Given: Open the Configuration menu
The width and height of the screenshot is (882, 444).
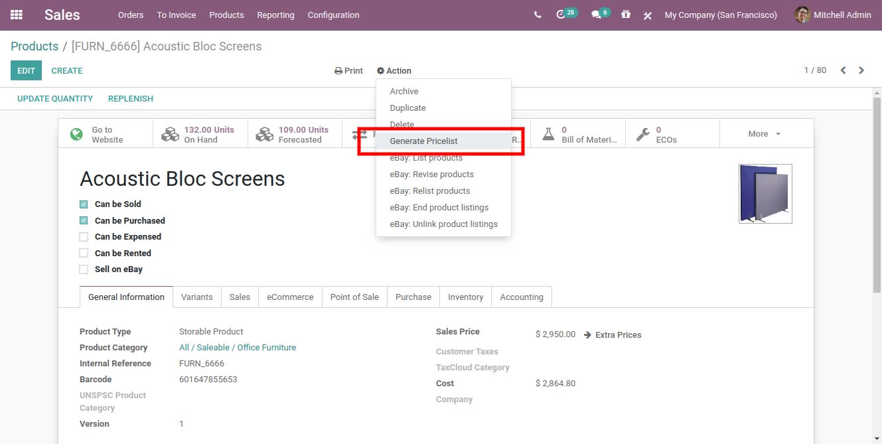Looking at the screenshot, I should click(x=333, y=15).
